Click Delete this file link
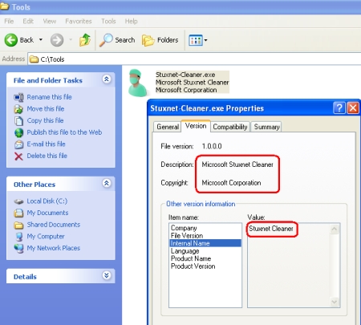The width and height of the screenshot is (361, 325). click(47, 156)
